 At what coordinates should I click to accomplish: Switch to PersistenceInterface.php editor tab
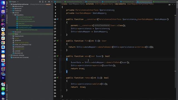point(161,2)
